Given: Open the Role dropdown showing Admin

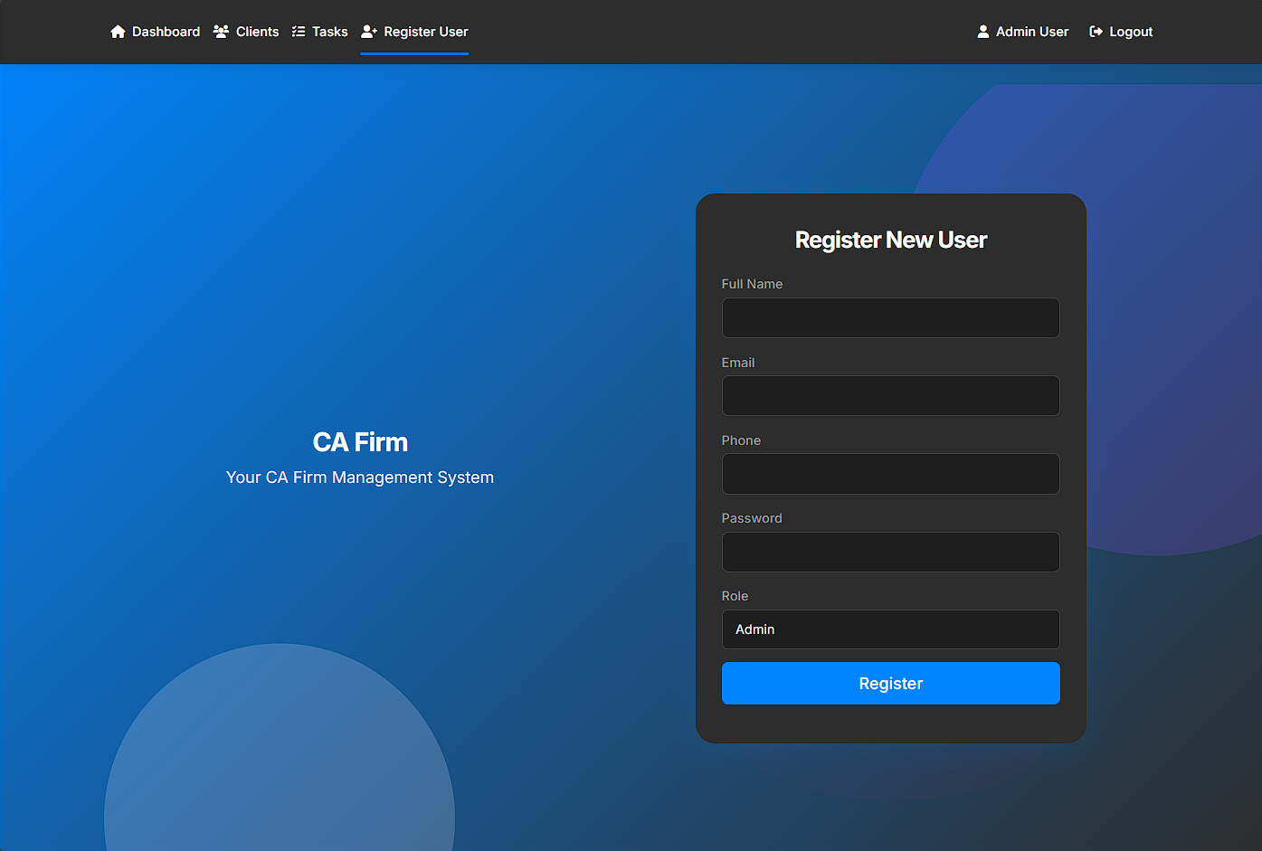Looking at the screenshot, I should click(890, 629).
